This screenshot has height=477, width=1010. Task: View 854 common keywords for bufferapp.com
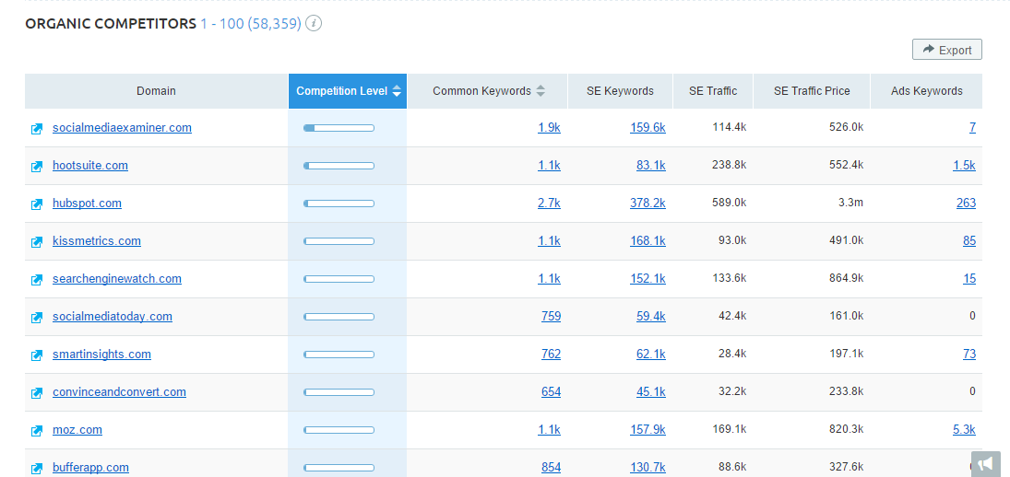[552, 468]
